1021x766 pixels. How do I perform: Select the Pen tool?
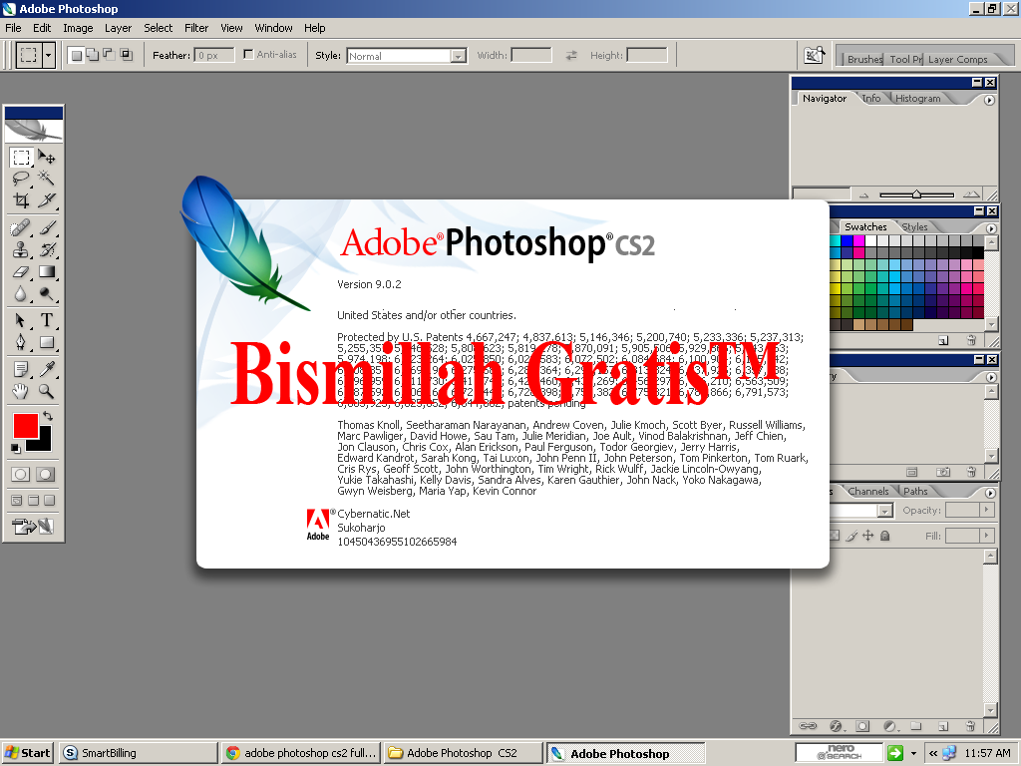pyautogui.click(x=21, y=343)
